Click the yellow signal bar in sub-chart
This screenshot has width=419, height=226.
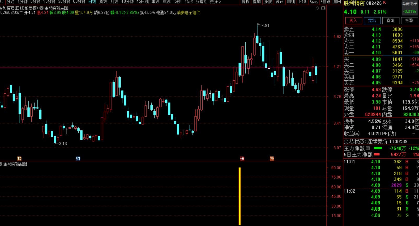click(240, 196)
